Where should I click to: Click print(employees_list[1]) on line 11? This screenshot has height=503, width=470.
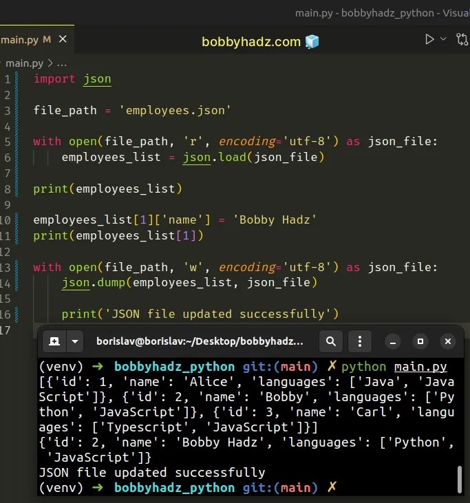(x=118, y=236)
